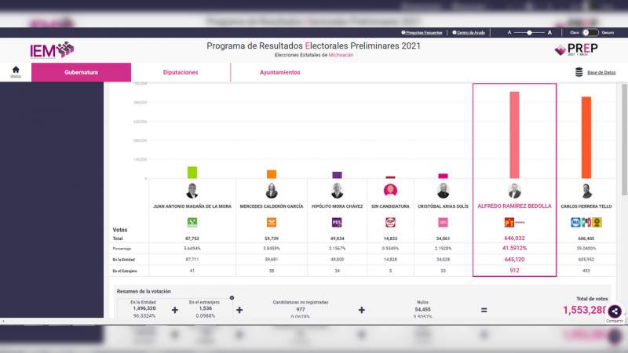Click the orange Movimiento Ciudadano party icon
This screenshot has height=353, width=628.
click(x=272, y=222)
